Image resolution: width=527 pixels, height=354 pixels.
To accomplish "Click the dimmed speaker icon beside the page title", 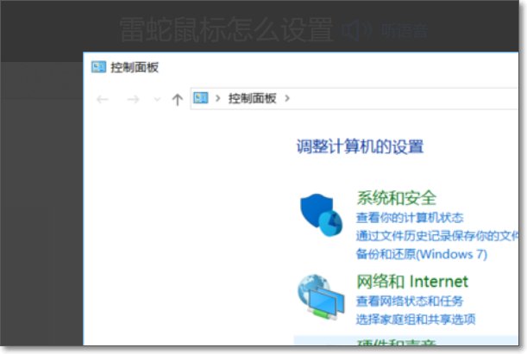I will tap(356, 30).
